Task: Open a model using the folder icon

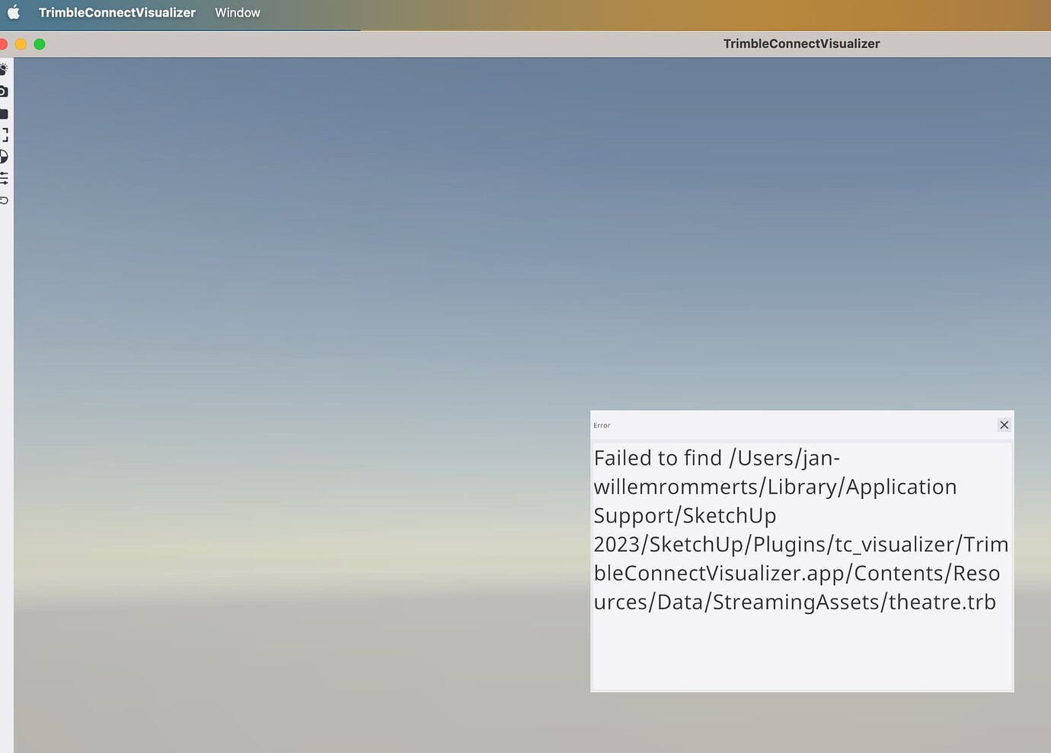Action: [x=5, y=113]
